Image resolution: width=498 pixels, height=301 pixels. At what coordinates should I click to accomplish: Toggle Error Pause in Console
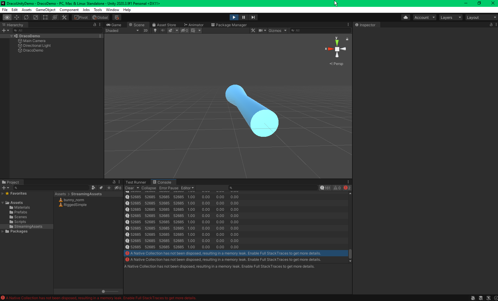click(169, 188)
